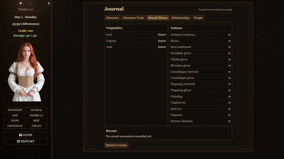Click the back arrow history icon
Screen dimensions: 284x159
coord(21,3)
